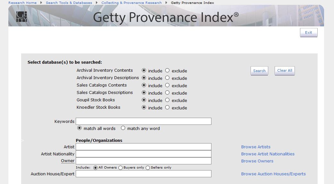Click the Auction House/Expert input field
Screen dimensions: 334x184
click(143, 174)
